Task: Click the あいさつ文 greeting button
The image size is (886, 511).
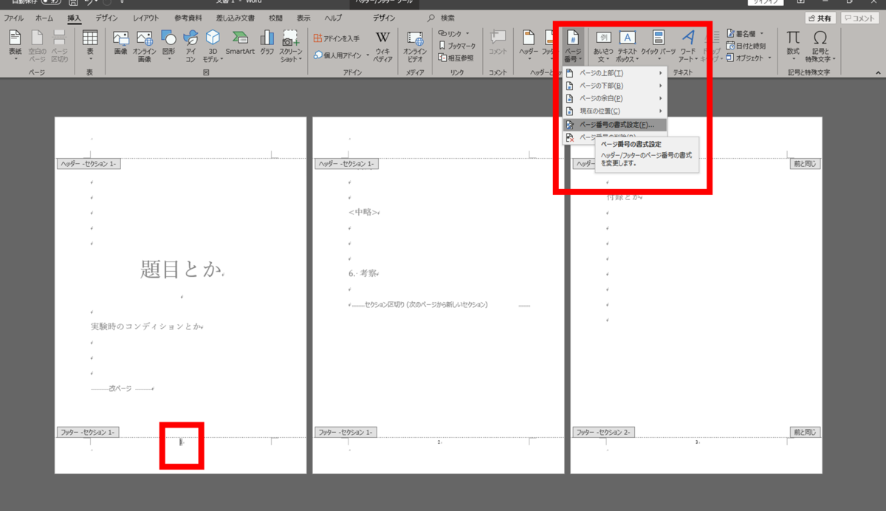Action: tap(603, 46)
